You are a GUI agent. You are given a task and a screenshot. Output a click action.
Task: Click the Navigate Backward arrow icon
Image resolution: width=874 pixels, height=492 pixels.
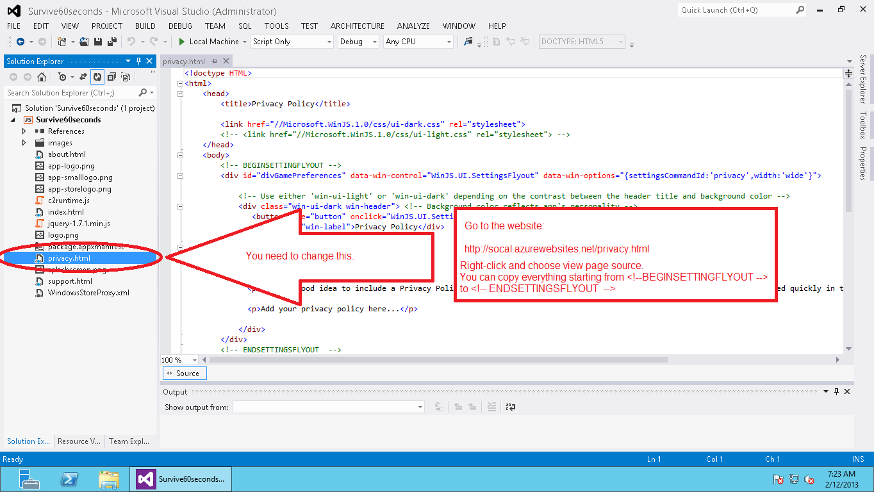pyautogui.click(x=20, y=42)
